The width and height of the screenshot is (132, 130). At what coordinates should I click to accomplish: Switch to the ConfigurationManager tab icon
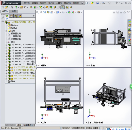tap(15, 16)
